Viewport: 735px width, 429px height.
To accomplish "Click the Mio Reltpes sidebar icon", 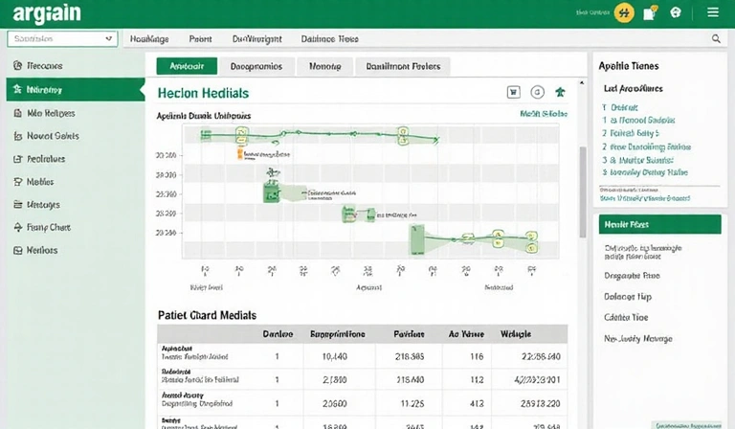I will click(x=18, y=113).
